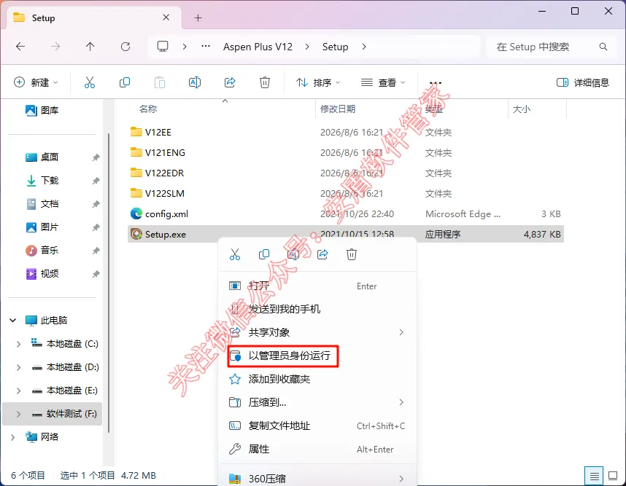Open Downloads (下载) in the sidebar
Image resolution: width=626 pixels, height=486 pixels.
click(42, 181)
